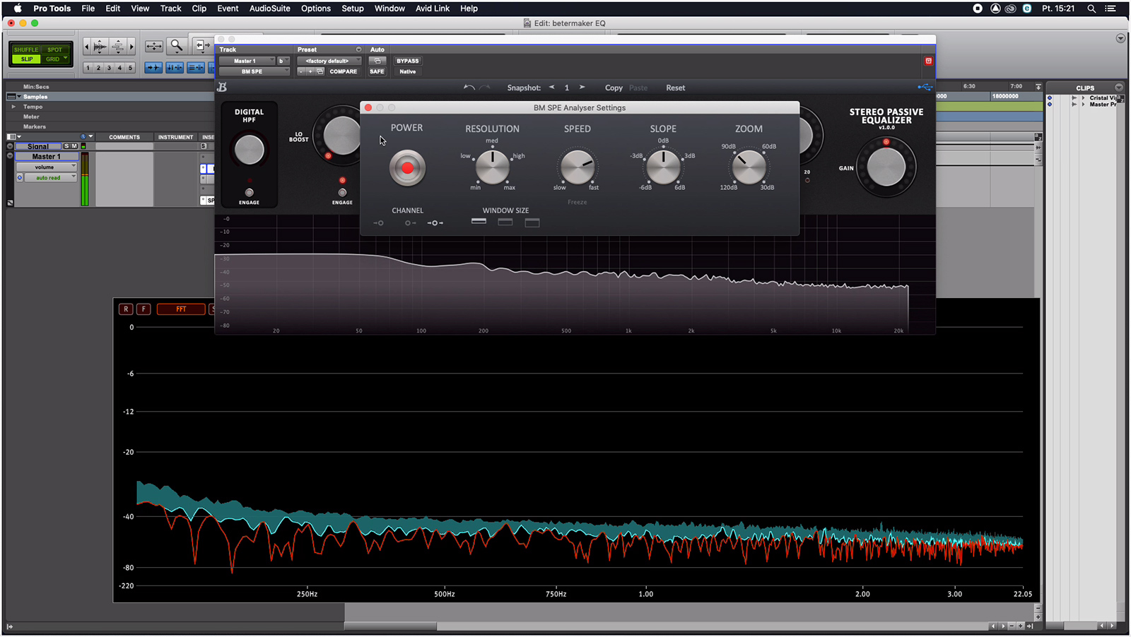The height and width of the screenshot is (637, 1131).
Task: Select right-only channel icon
Action: 410,223
